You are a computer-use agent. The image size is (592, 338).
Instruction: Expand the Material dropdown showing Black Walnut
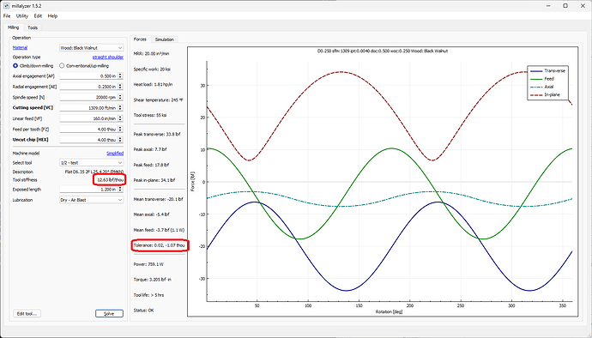pos(91,48)
